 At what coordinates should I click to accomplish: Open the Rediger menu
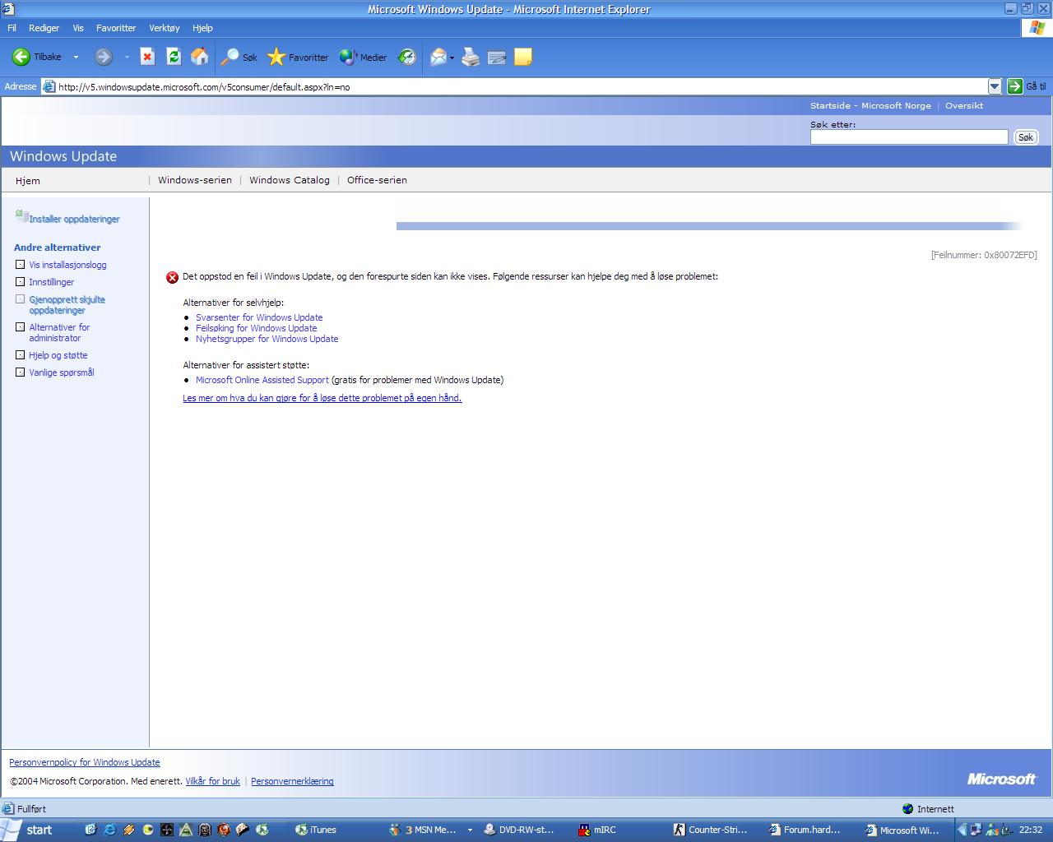[x=44, y=28]
